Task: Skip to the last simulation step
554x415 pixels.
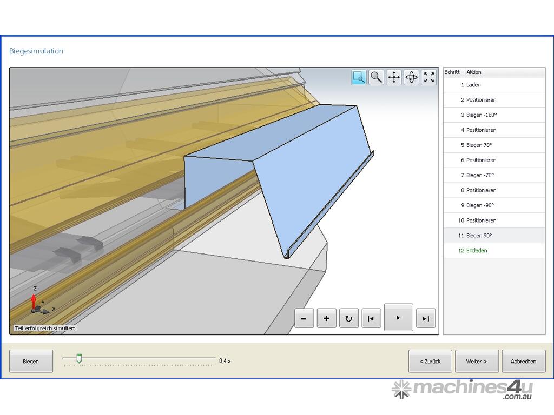Action: [x=426, y=318]
